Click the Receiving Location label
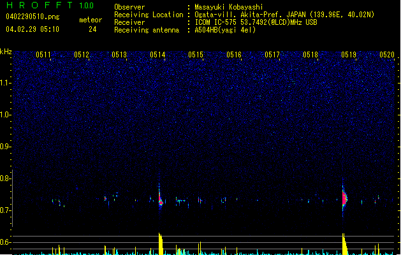The height and width of the screenshot is (255, 401). [x=149, y=15]
